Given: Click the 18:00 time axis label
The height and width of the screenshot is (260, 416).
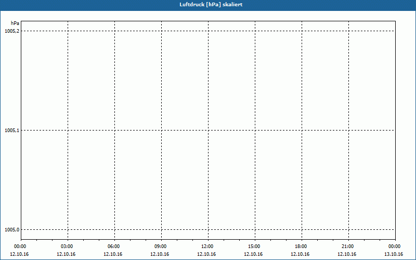Looking at the screenshot, I should (302, 246).
